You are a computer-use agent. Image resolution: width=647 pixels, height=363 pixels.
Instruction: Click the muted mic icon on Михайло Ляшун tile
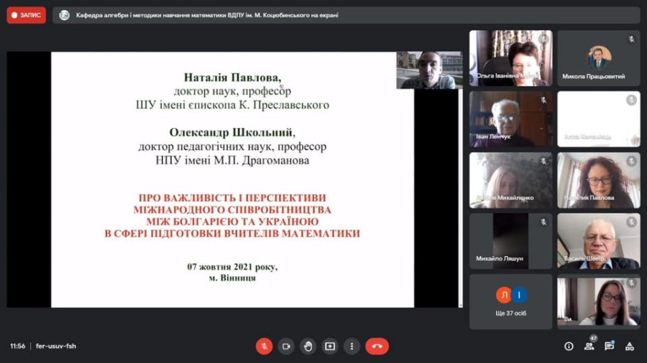pyautogui.click(x=543, y=222)
